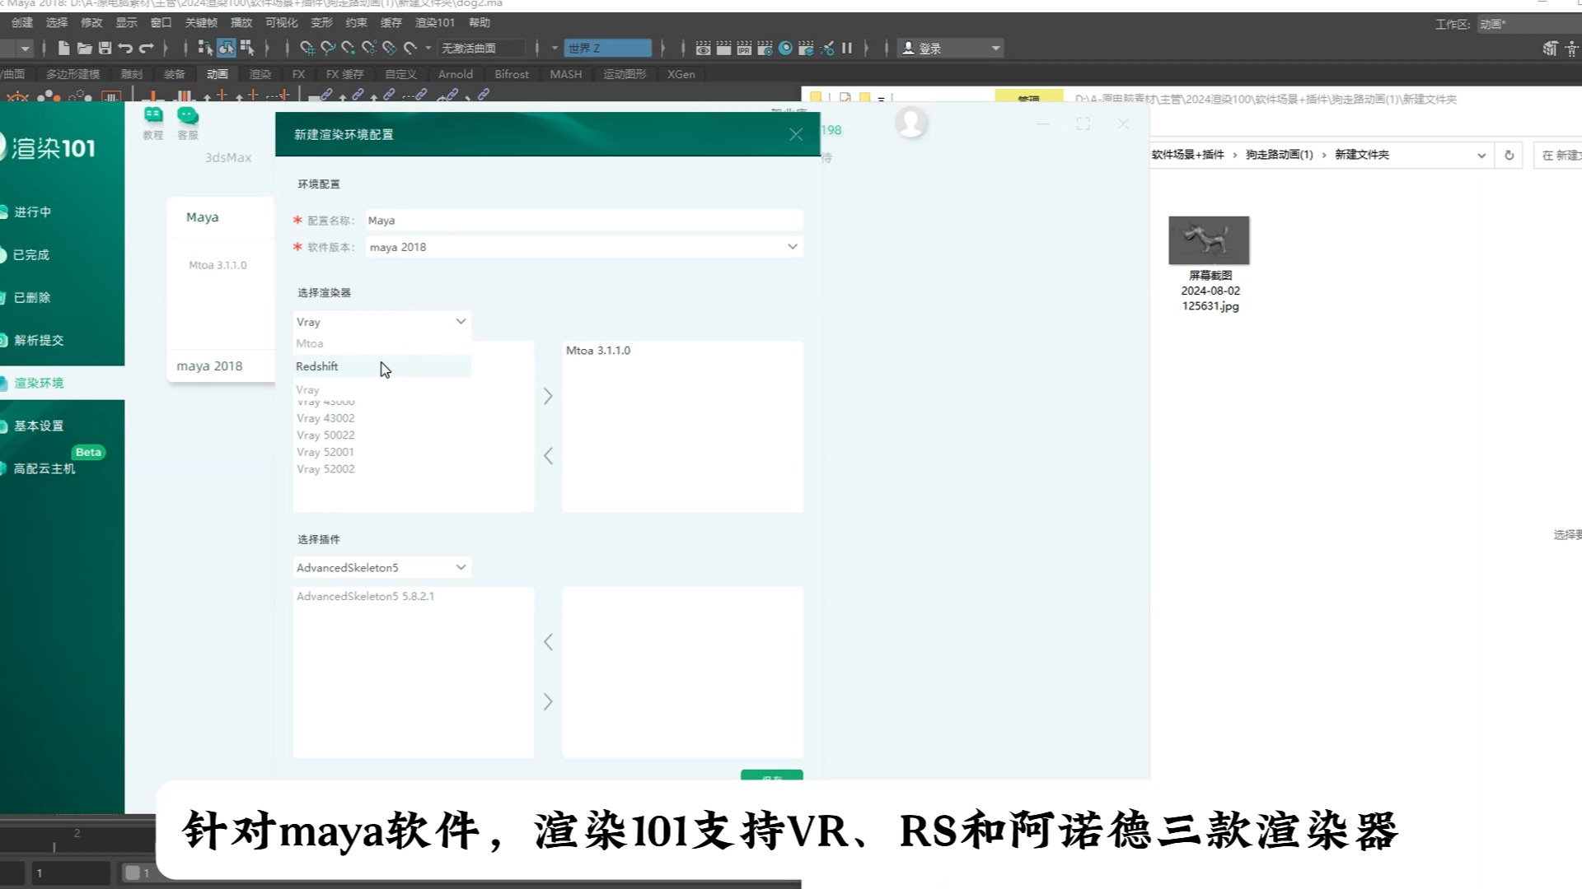The image size is (1582, 889).
Task: Open the 渲染101 menu in Maya menu bar
Action: 434,23
